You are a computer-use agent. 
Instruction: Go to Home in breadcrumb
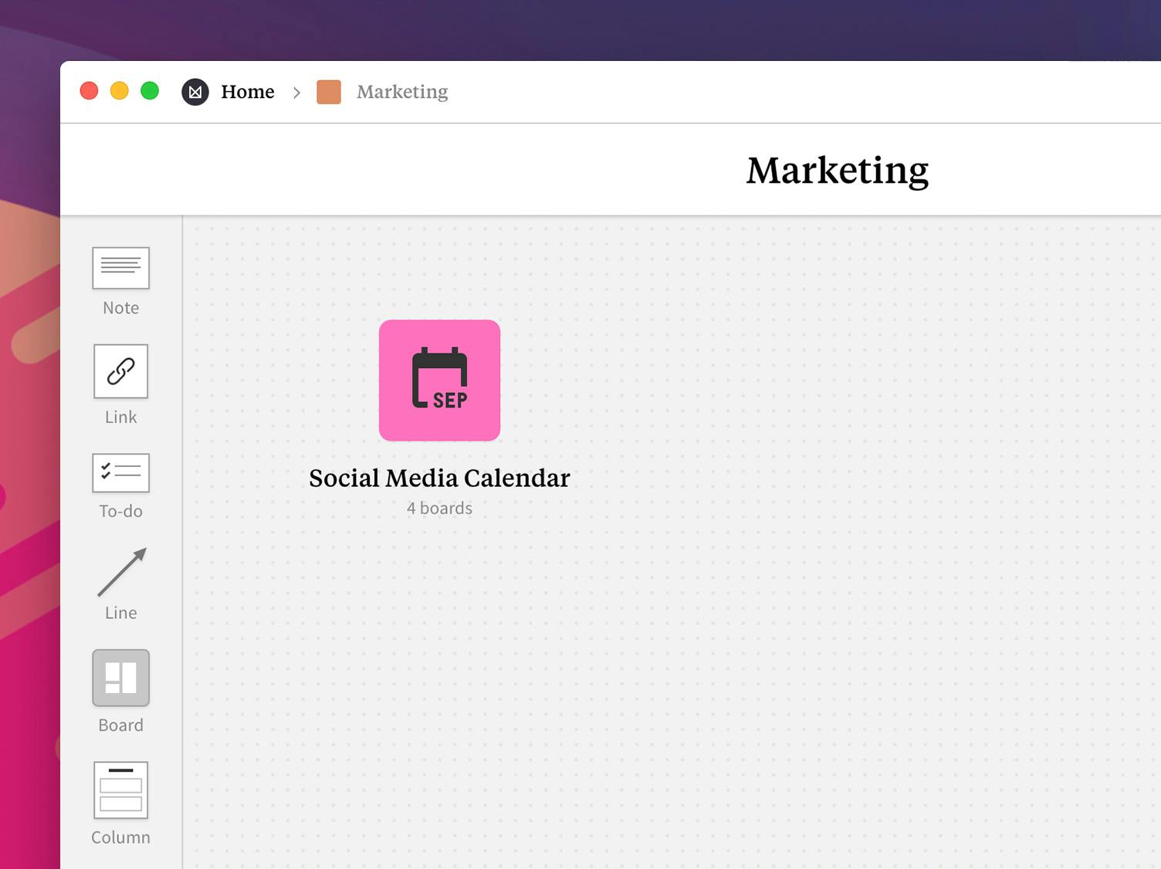click(248, 92)
